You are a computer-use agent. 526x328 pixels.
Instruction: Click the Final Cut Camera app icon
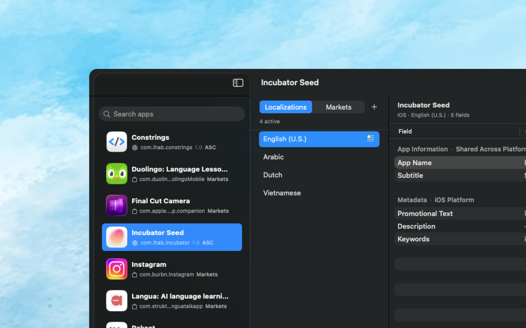pyautogui.click(x=117, y=205)
